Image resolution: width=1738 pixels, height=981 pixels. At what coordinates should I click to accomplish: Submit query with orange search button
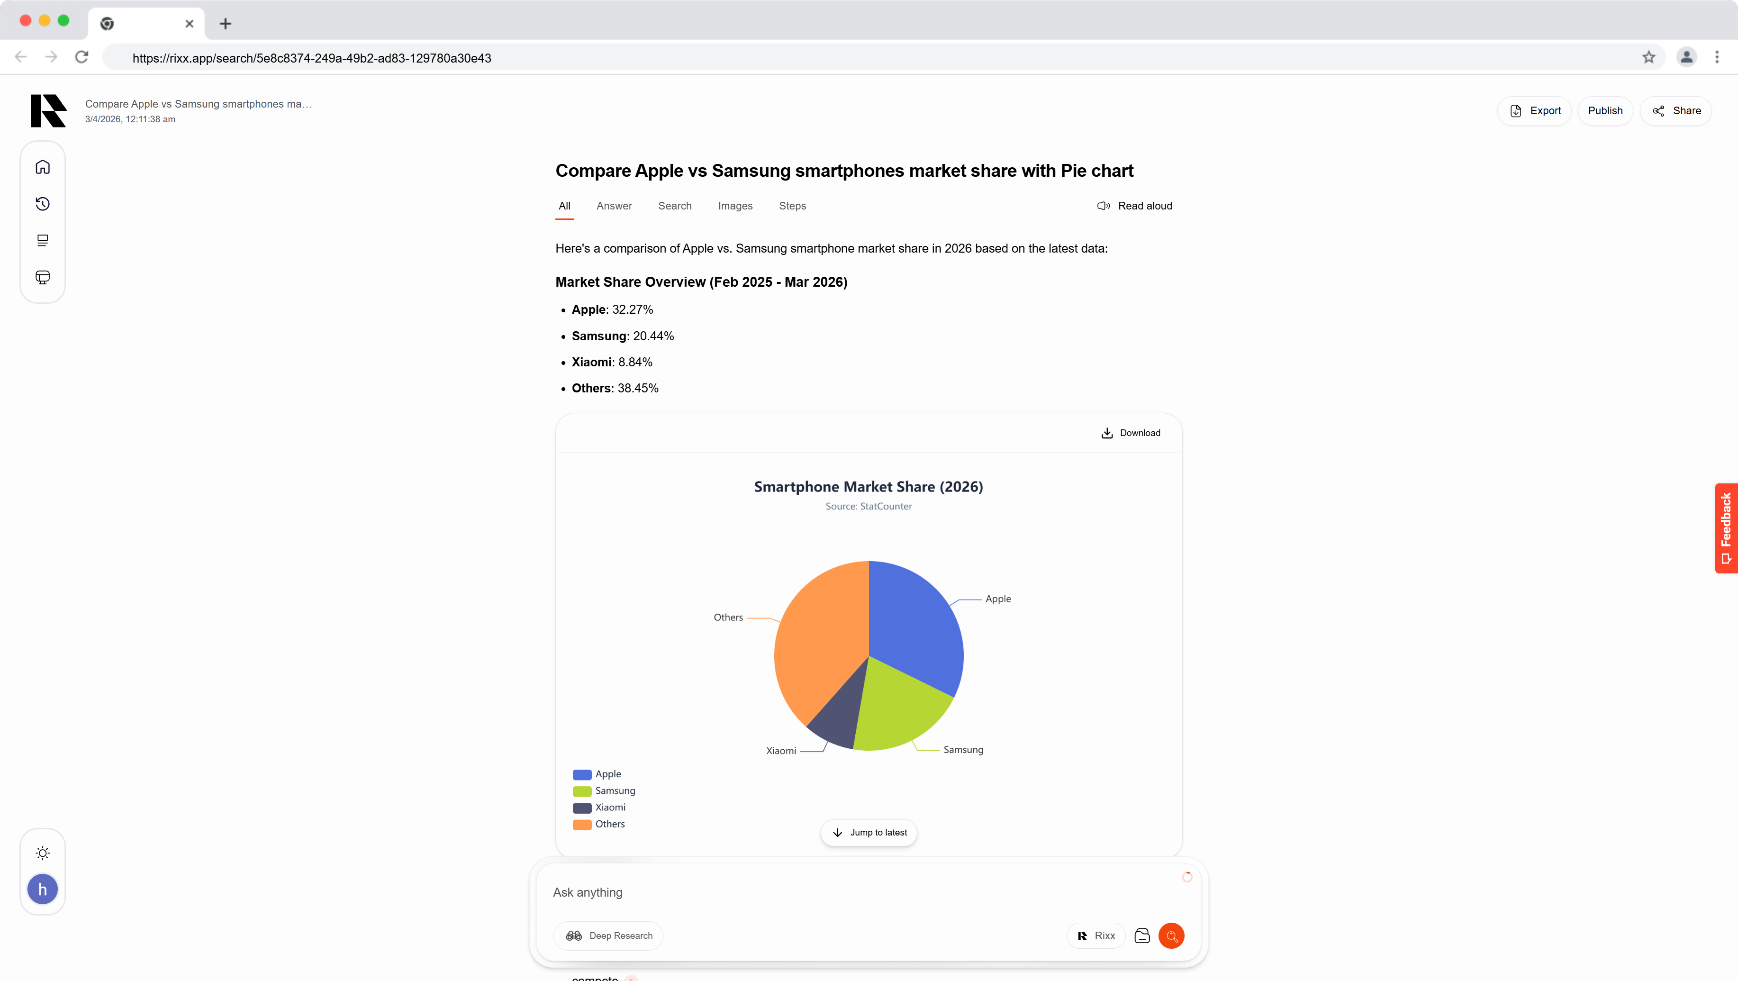(1171, 936)
